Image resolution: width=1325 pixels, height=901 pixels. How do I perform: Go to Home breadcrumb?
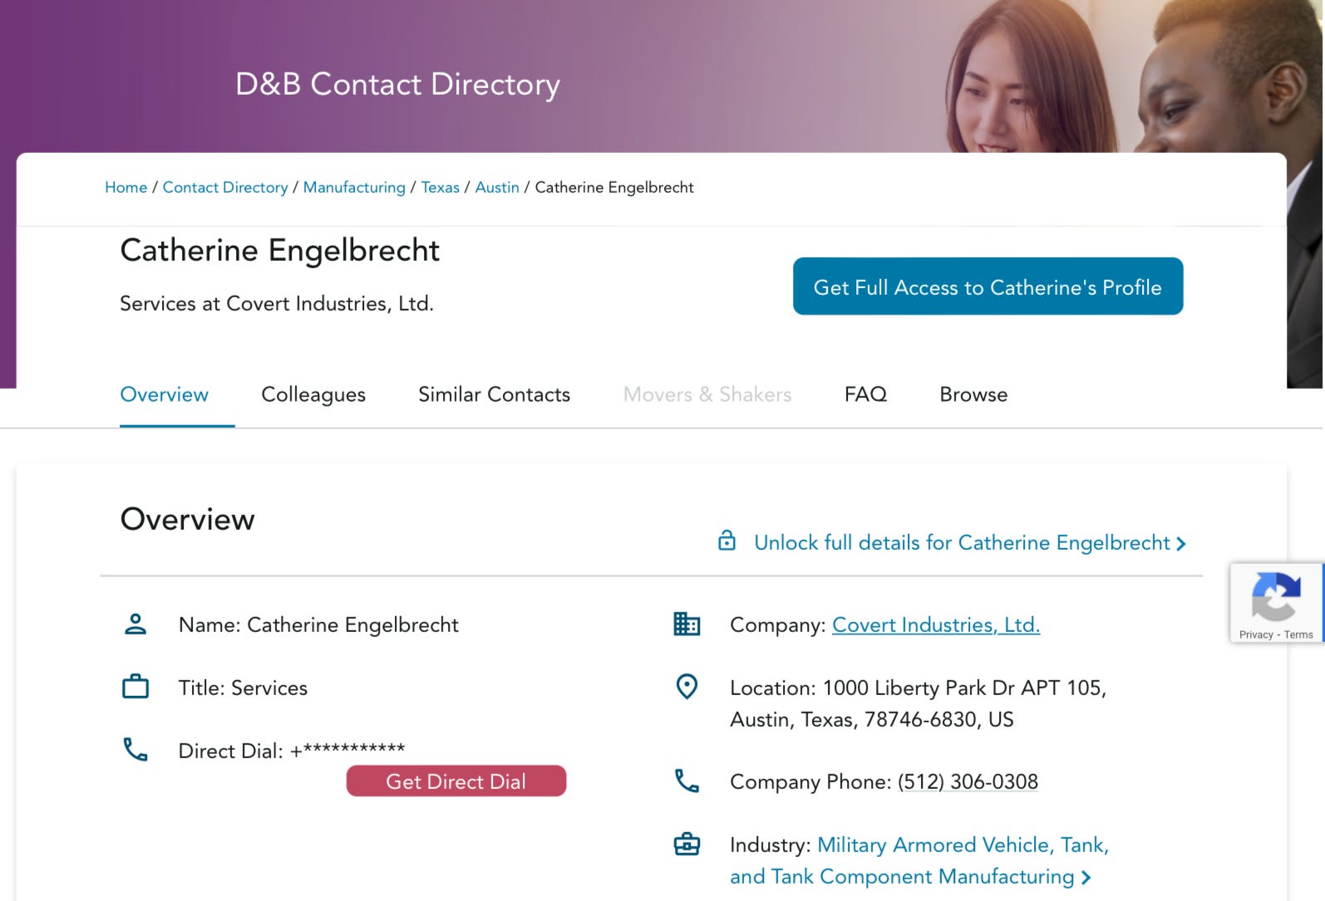pyautogui.click(x=126, y=188)
